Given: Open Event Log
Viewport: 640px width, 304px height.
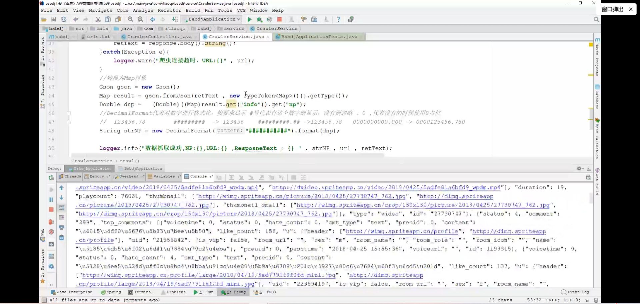Looking at the screenshot, I should [x=575, y=292].
